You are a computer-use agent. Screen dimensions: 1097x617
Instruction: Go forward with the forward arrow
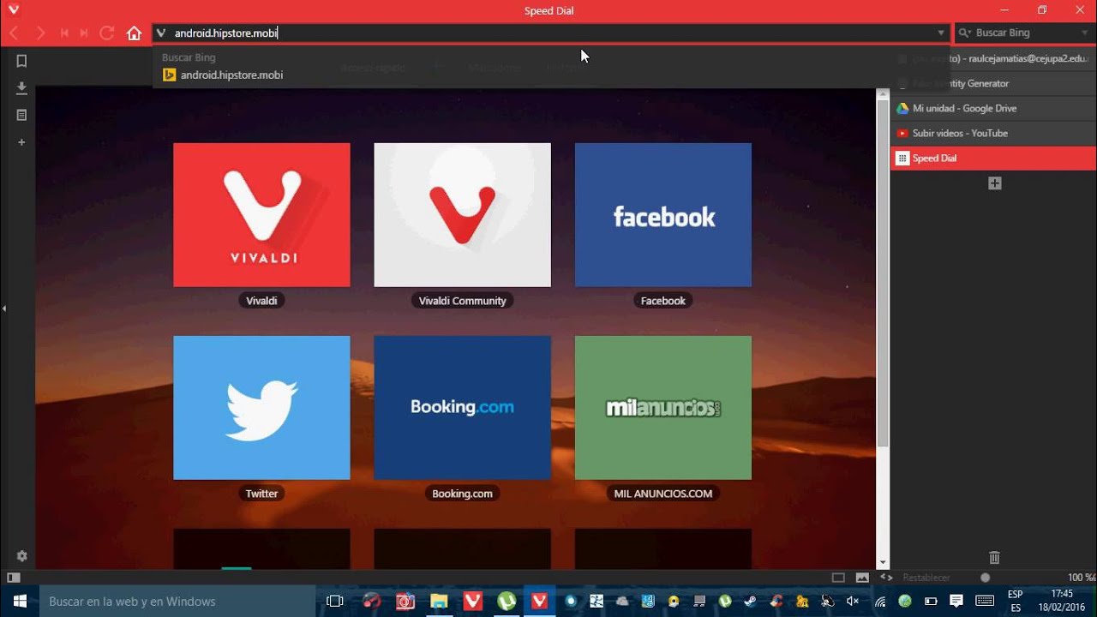(39, 33)
